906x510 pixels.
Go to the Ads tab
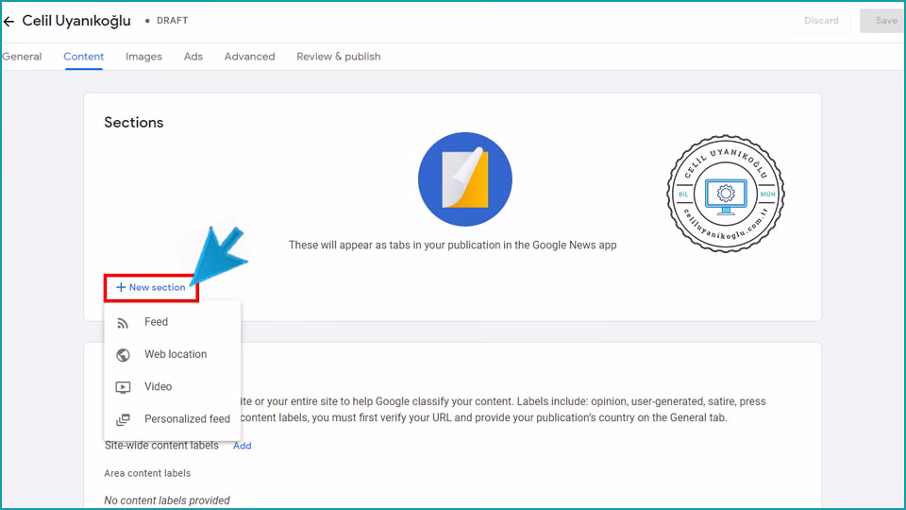pos(193,57)
